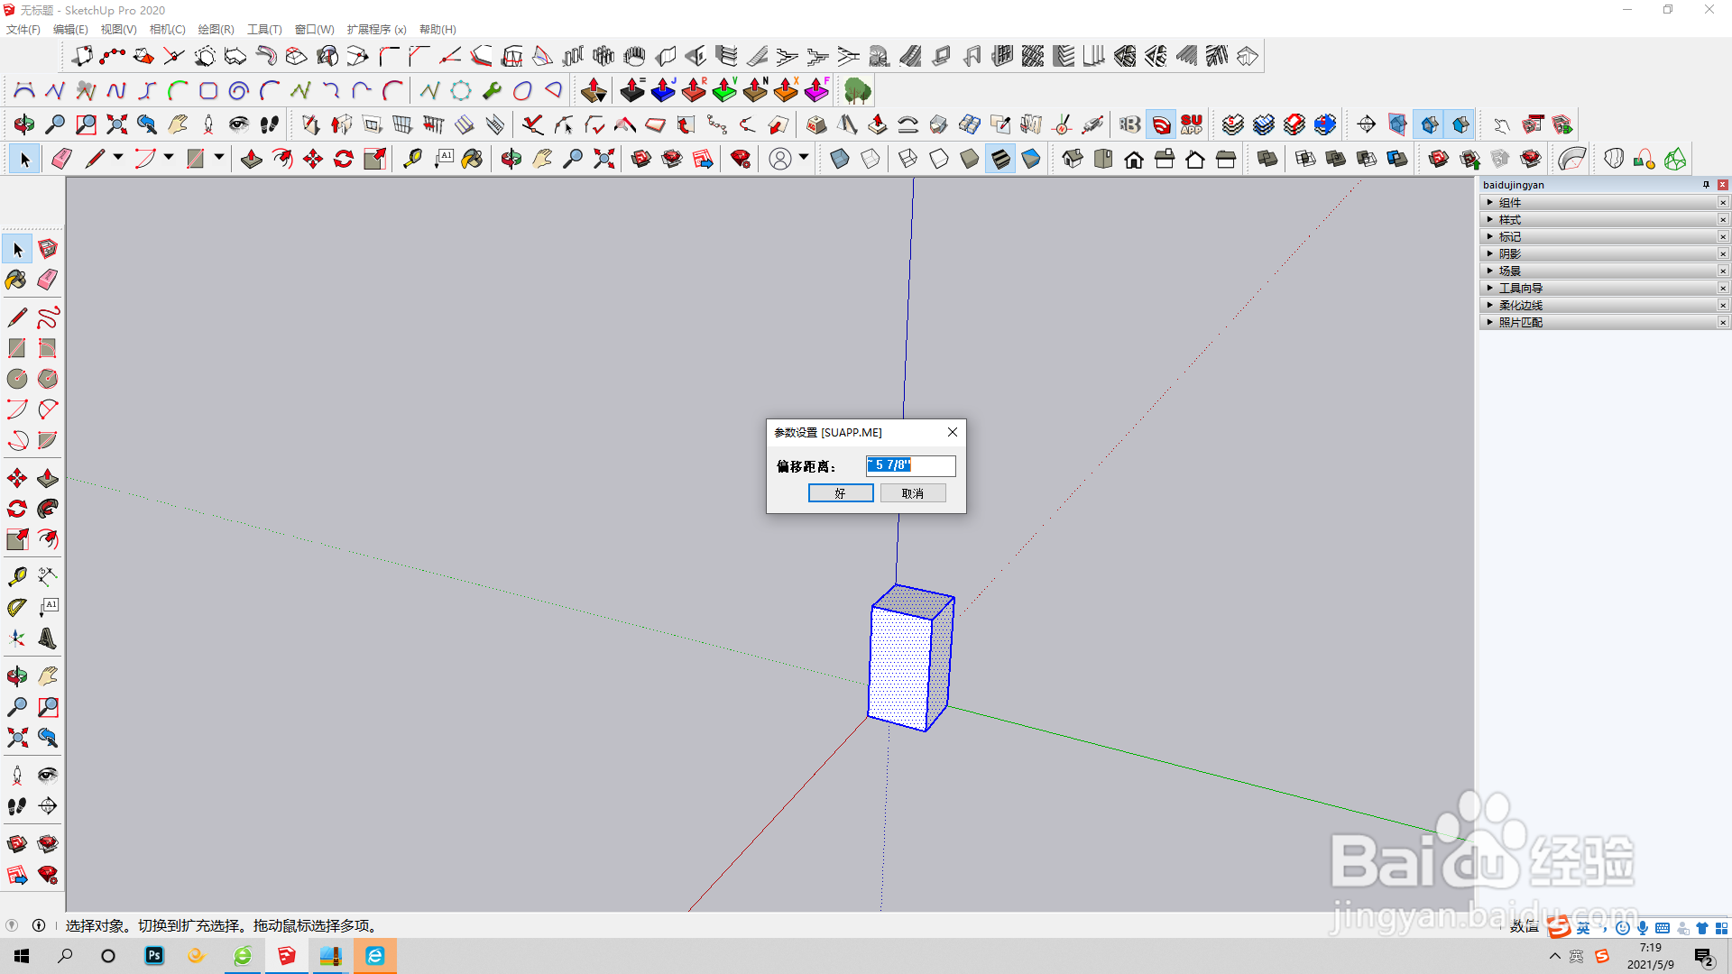Open the 相机(C) menu
This screenshot has width=1732, height=974.
tap(167, 29)
